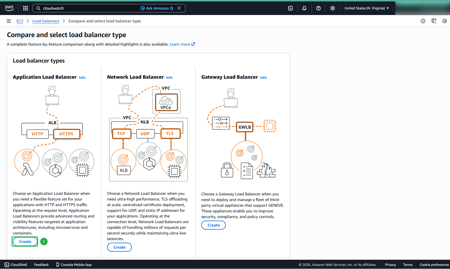Click the Network Load Balancer diagram
This screenshot has width=450, height=269.
(148, 133)
